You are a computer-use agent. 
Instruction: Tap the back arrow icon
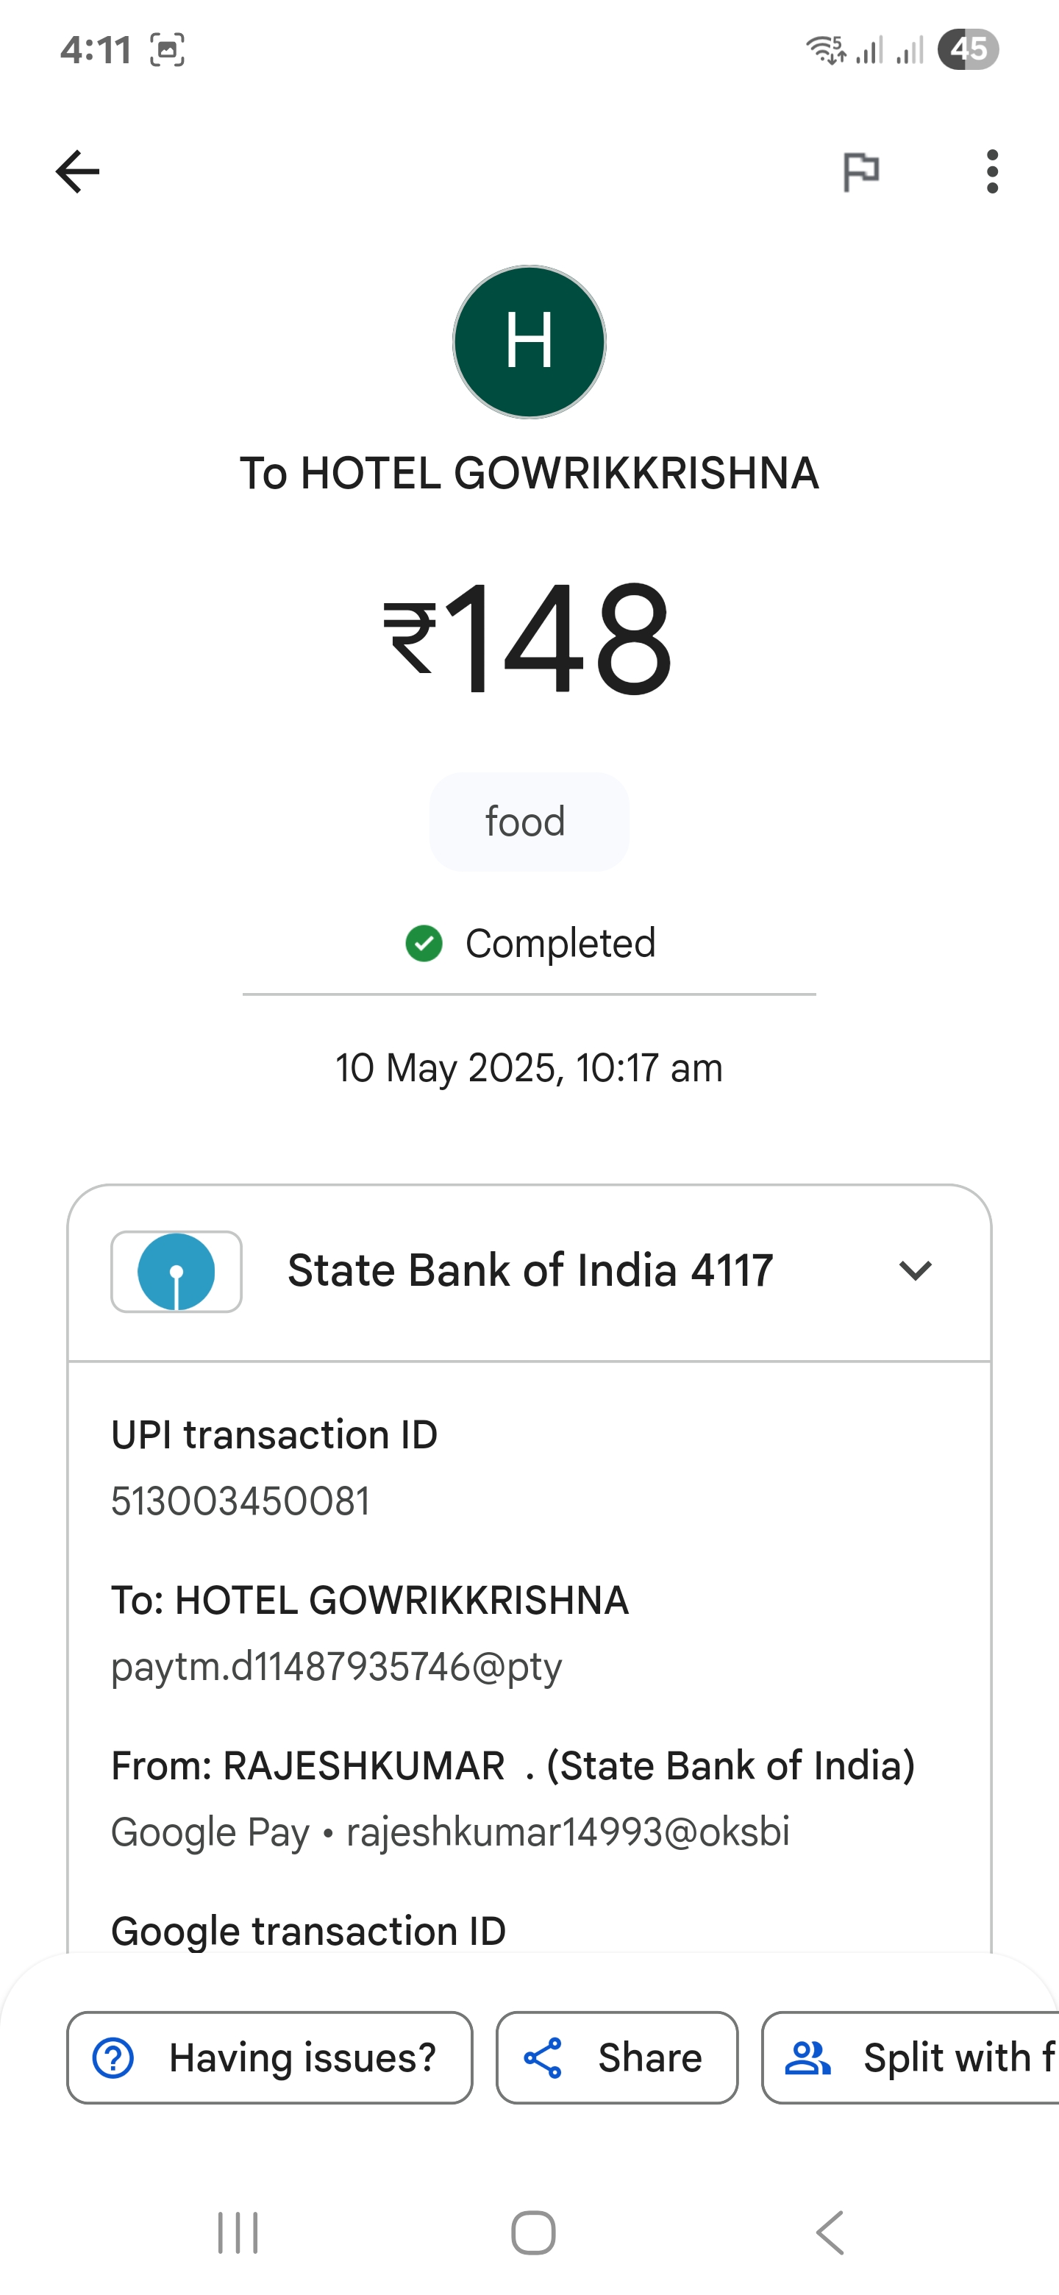tap(77, 171)
